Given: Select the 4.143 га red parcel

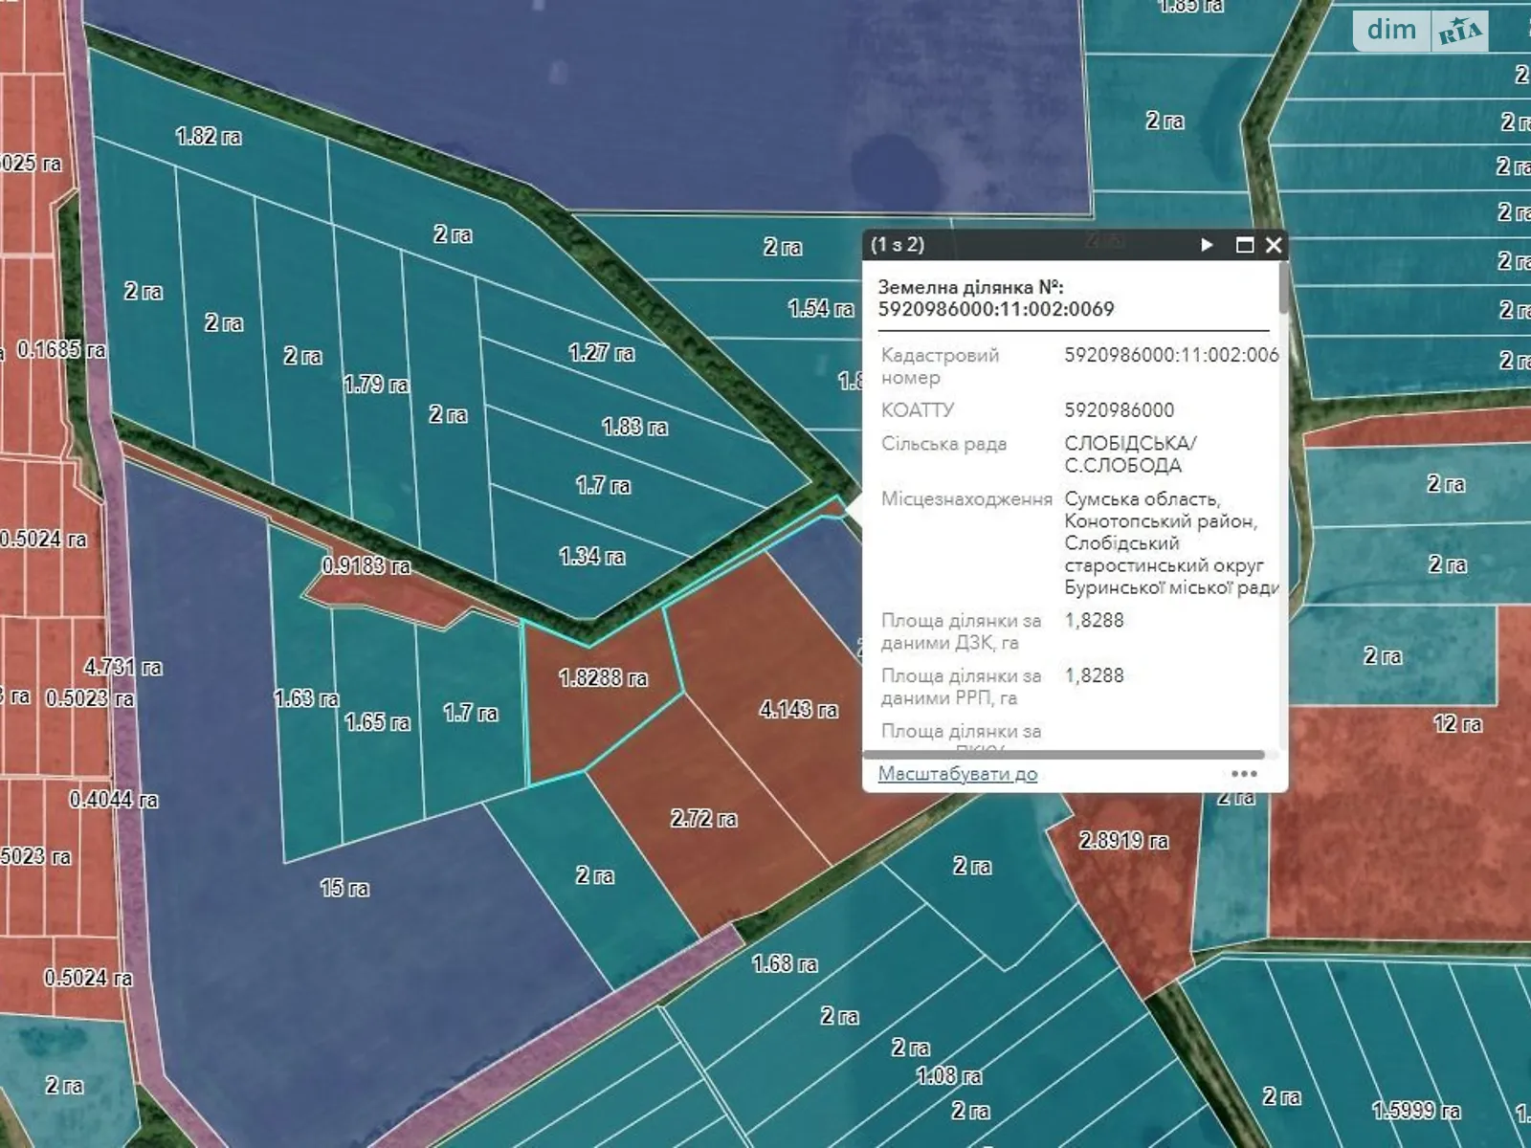Looking at the screenshot, I should tap(798, 709).
